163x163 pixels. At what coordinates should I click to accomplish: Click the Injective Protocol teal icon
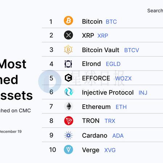pyautogui.click(x=68, y=92)
